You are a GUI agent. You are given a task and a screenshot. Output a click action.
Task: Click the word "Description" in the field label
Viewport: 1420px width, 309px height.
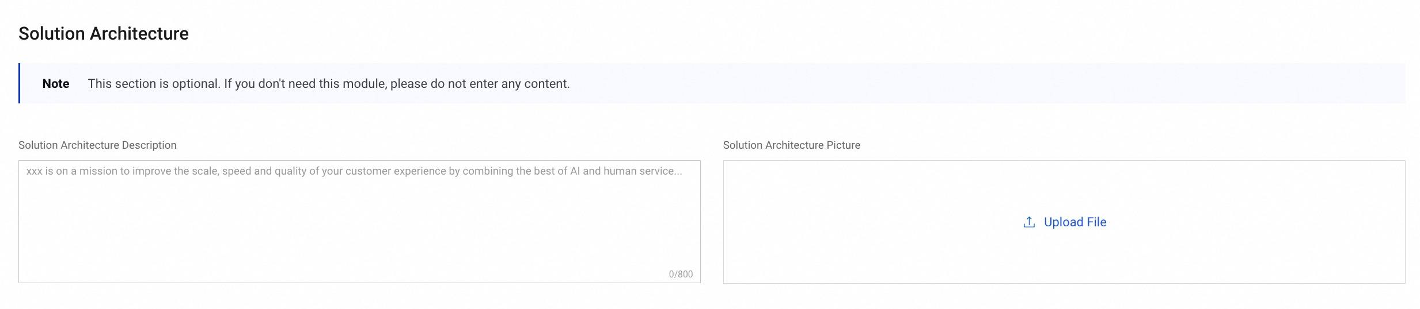(x=149, y=145)
